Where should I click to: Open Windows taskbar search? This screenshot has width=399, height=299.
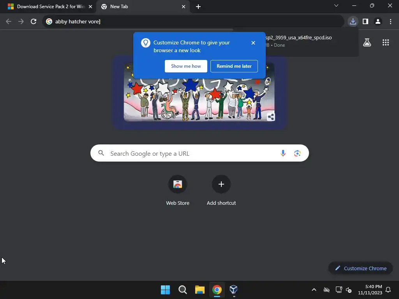[182, 290]
